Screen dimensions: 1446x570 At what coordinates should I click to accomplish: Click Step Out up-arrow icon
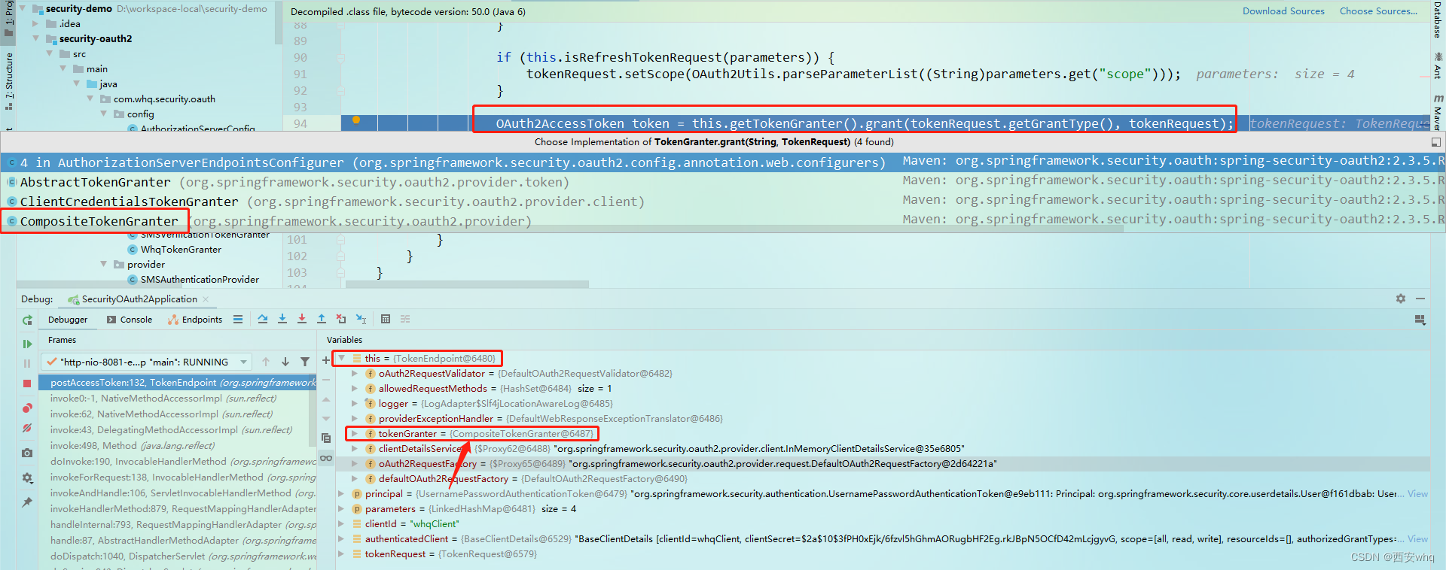322,320
